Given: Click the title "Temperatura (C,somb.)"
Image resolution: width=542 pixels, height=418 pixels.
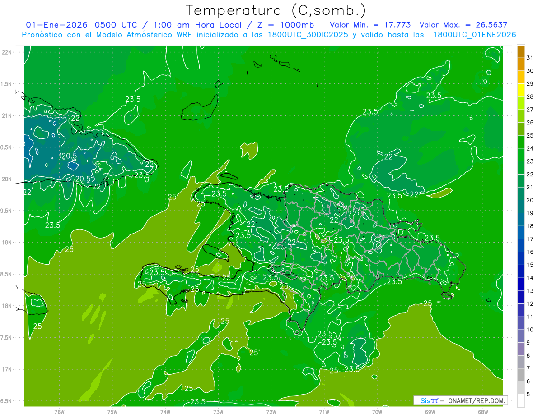Looking at the screenshot, I should (x=276, y=11).
